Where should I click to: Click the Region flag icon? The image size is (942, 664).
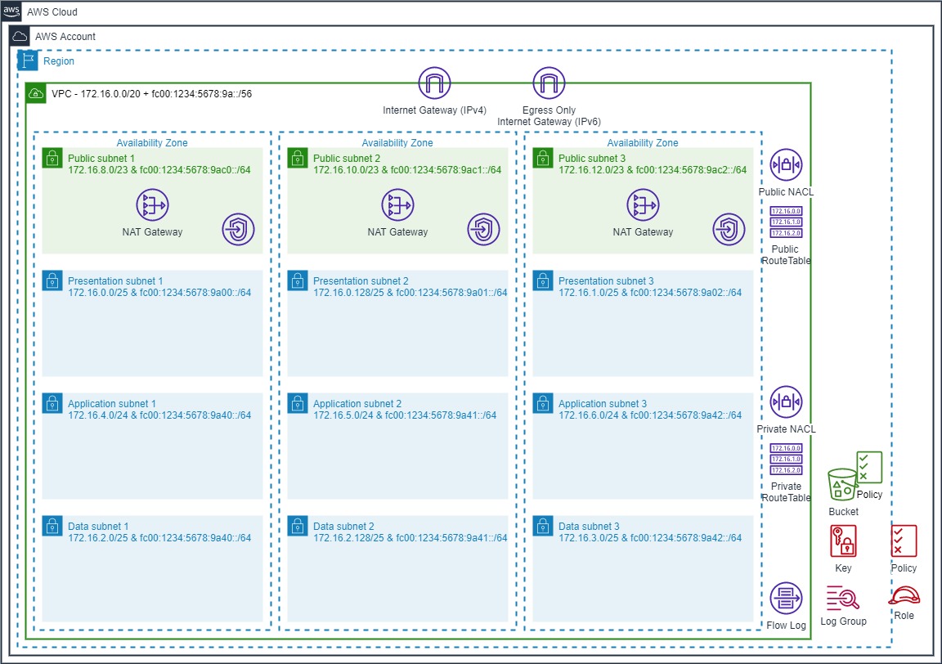coord(28,61)
